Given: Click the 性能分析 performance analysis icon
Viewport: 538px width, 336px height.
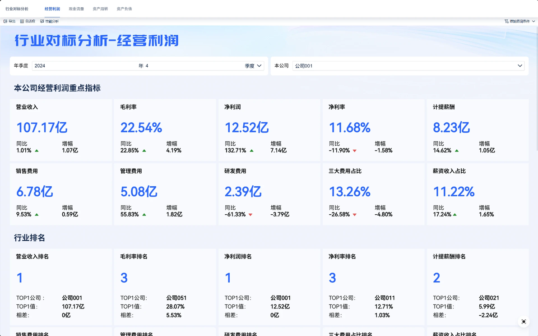Looking at the screenshot, I should [x=42, y=21].
